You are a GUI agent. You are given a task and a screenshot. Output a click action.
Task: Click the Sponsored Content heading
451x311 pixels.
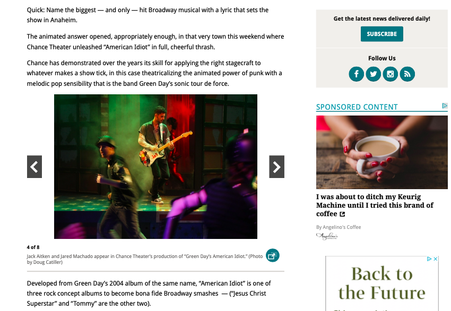coord(357,107)
